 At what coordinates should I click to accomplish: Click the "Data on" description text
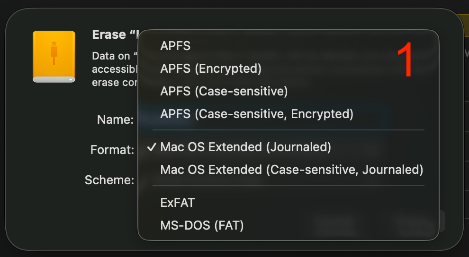point(111,56)
